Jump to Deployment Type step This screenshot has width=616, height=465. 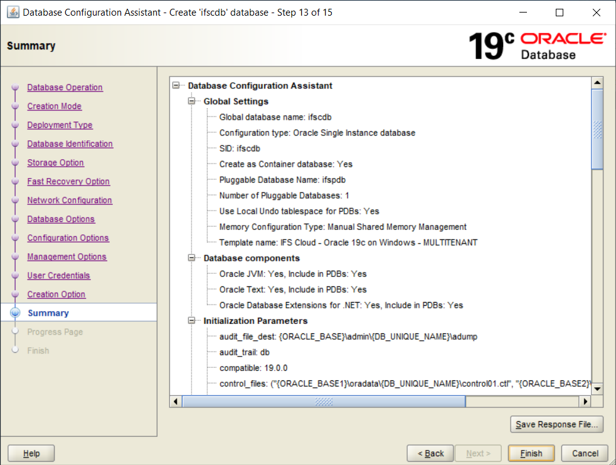pyautogui.click(x=60, y=125)
